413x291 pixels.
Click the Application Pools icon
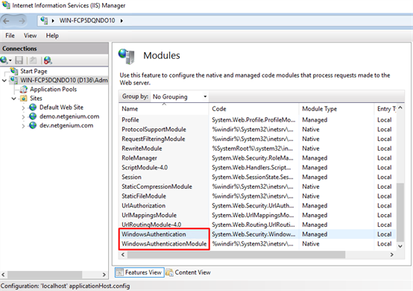click(24, 90)
